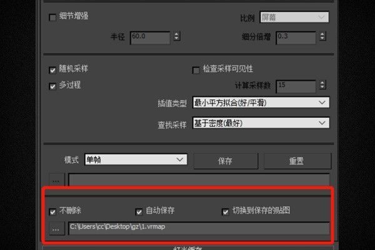Click browse button next to 1.vrmap path
This screenshot has width=375, height=250.
point(56,229)
